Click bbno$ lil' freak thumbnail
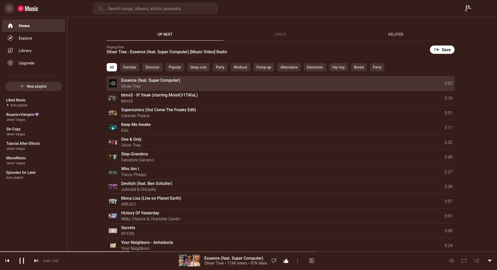The image size is (497, 270). (113, 98)
